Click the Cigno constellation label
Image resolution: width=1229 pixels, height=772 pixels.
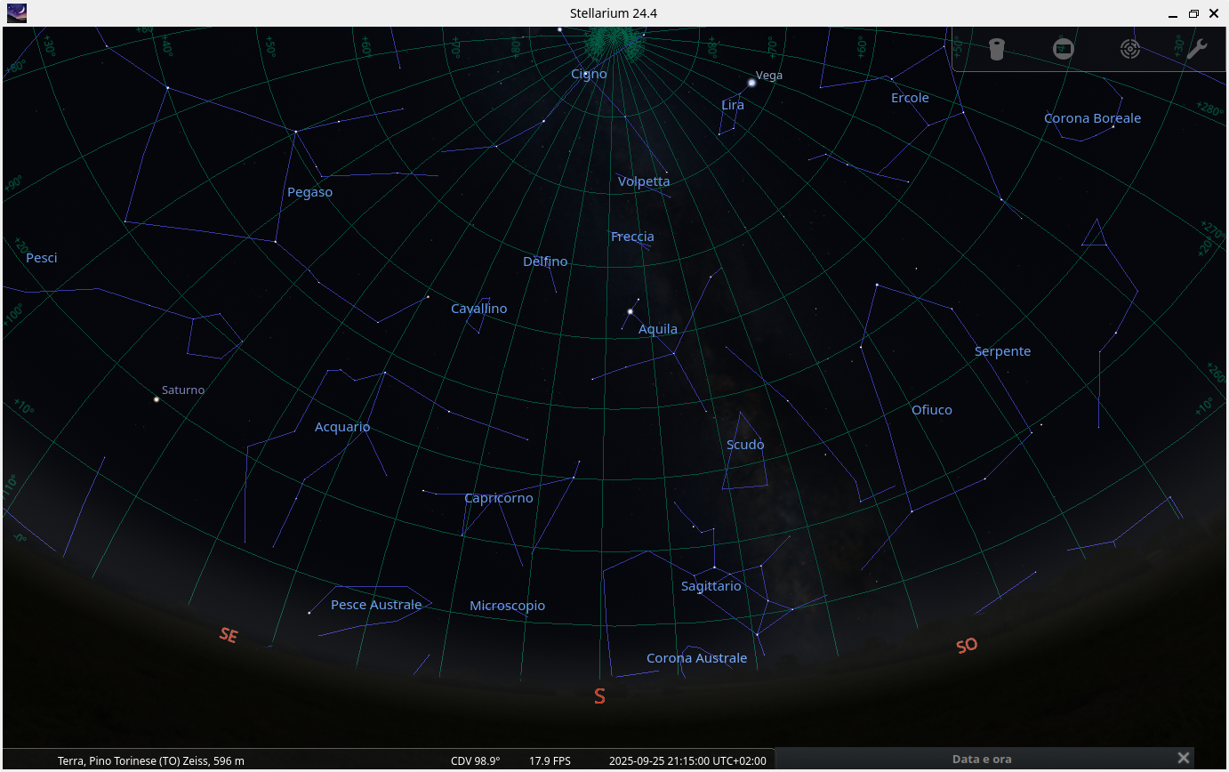(589, 74)
